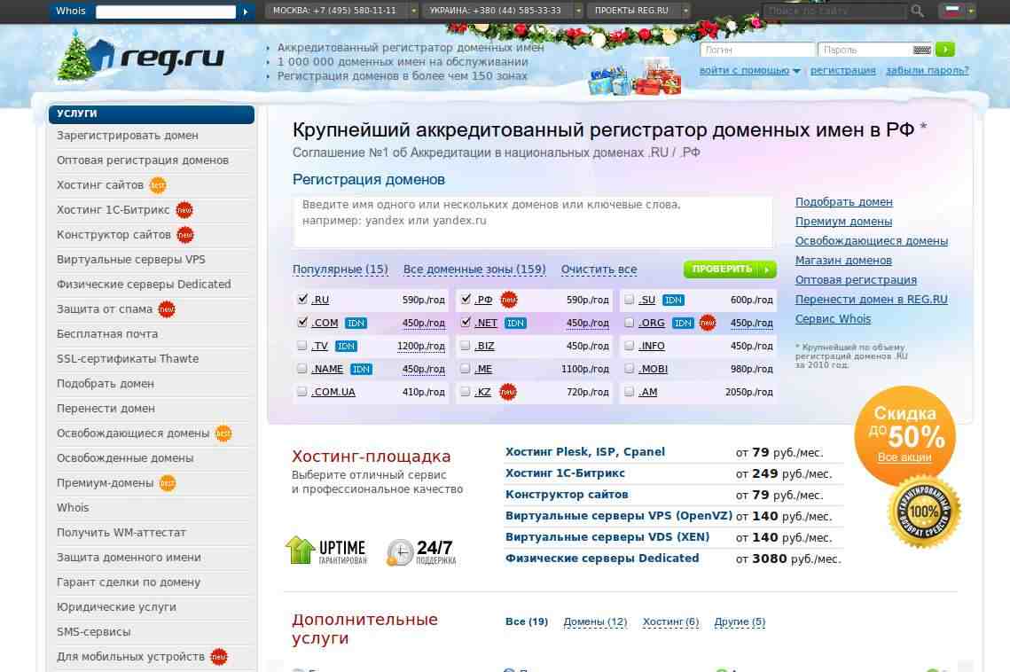Click the site search magnifier icon
The image size is (1010, 672).
(917, 11)
